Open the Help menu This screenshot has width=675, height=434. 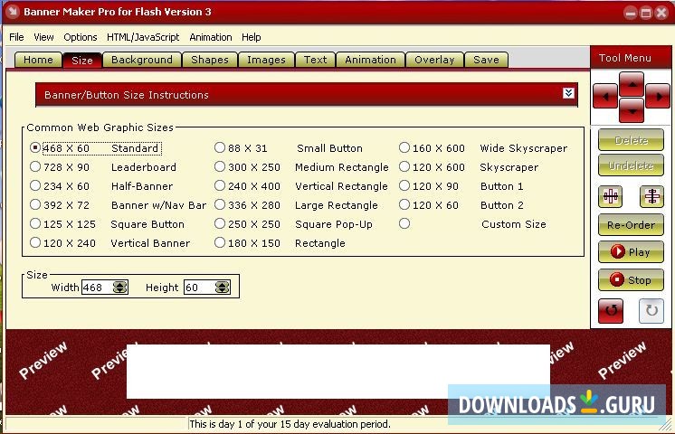click(251, 37)
